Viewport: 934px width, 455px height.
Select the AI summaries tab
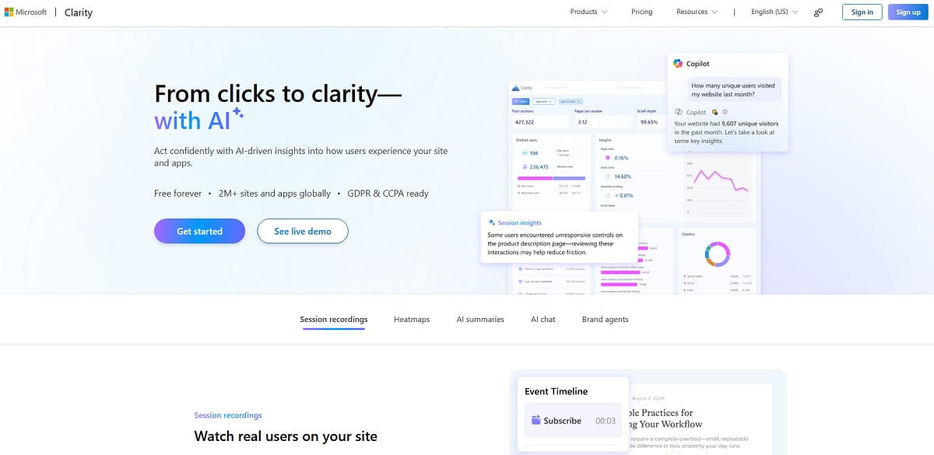point(479,319)
